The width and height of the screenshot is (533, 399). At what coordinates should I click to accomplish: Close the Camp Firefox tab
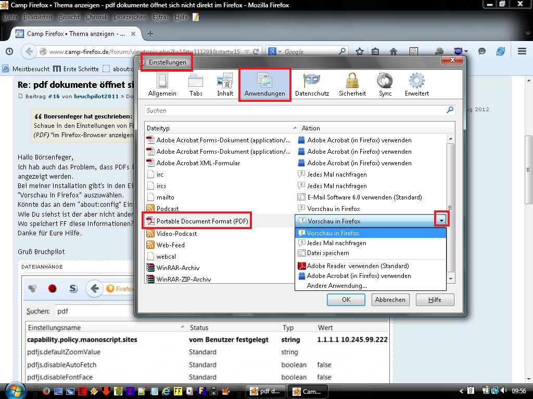(133, 34)
